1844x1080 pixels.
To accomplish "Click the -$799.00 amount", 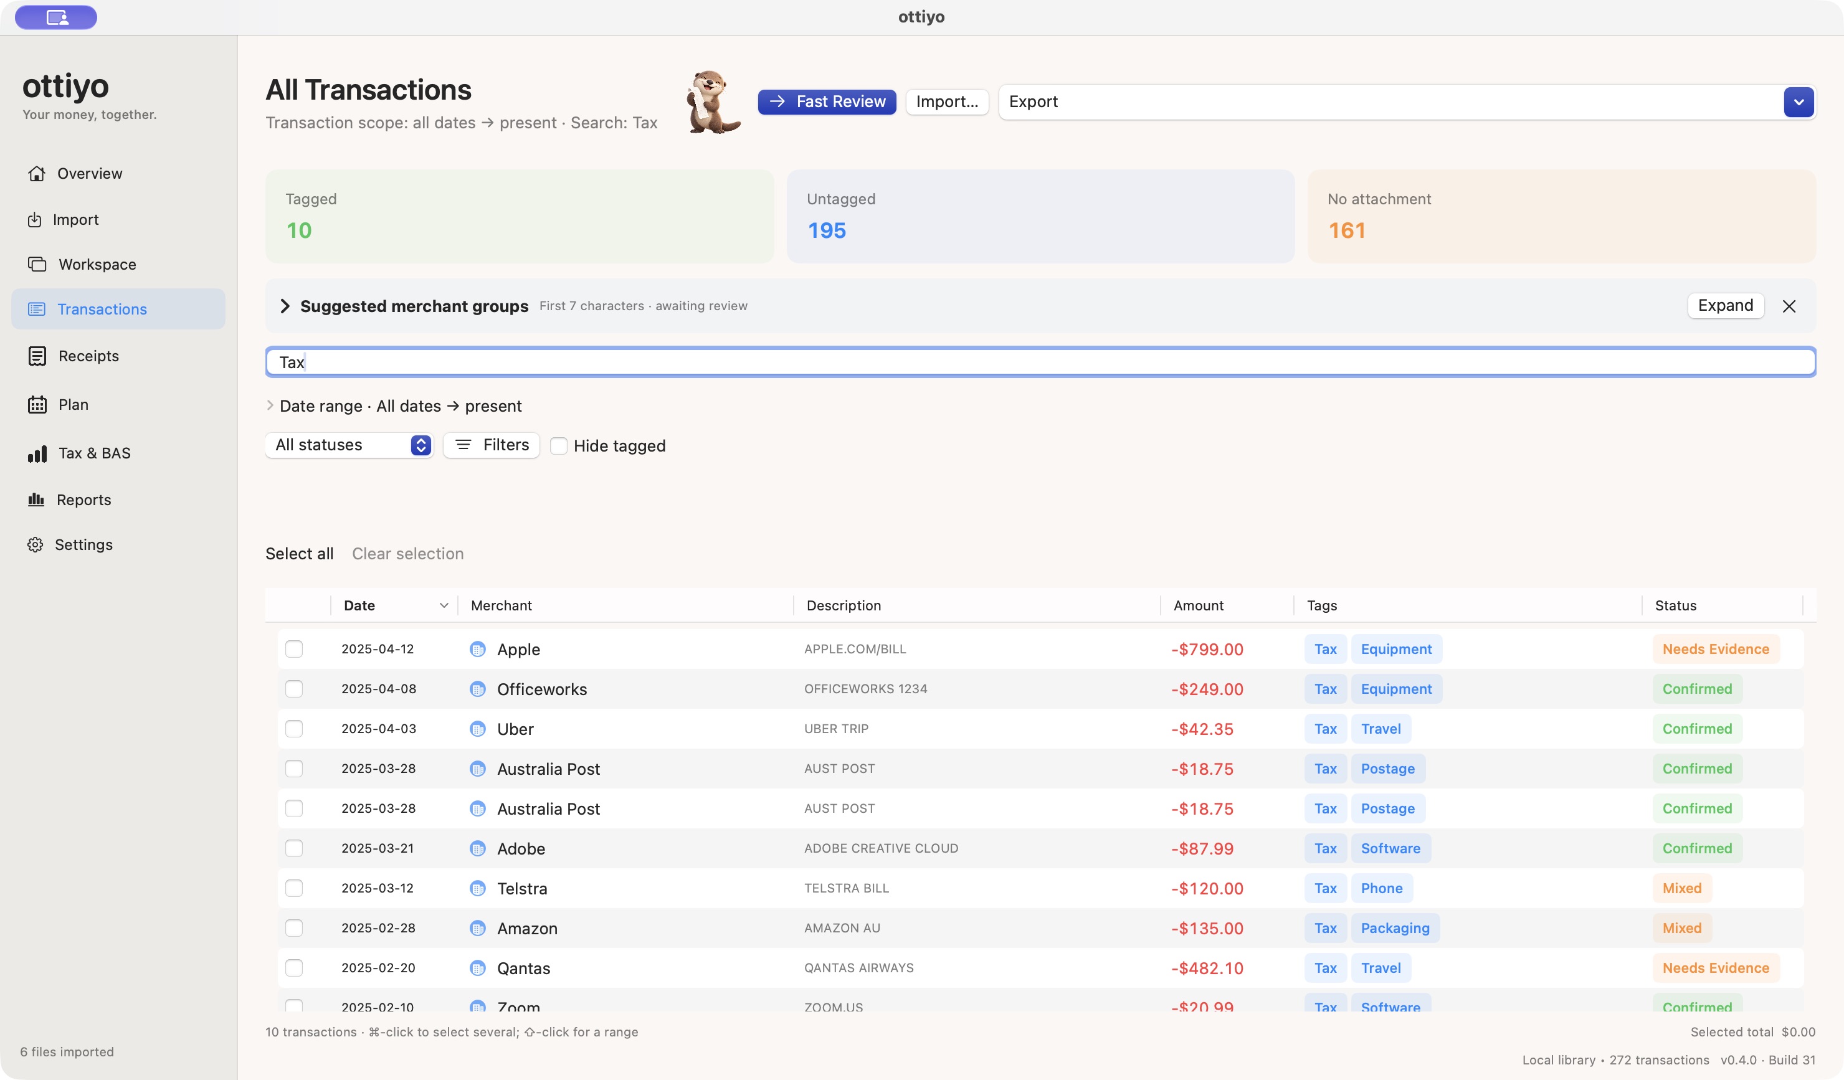I will click(x=1207, y=650).
